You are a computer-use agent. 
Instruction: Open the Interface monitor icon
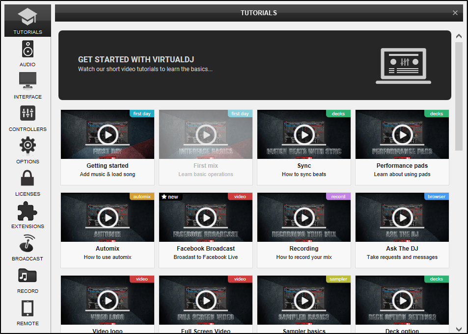[x=28, y=81]
